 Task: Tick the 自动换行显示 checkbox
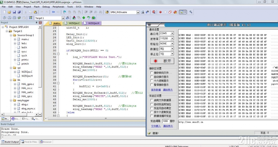tap(152, 77)
